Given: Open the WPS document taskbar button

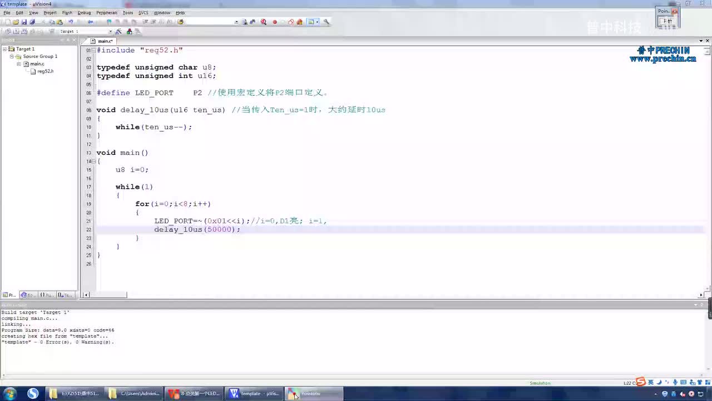Looking at the screenshot, I should [x=194, y=394].
